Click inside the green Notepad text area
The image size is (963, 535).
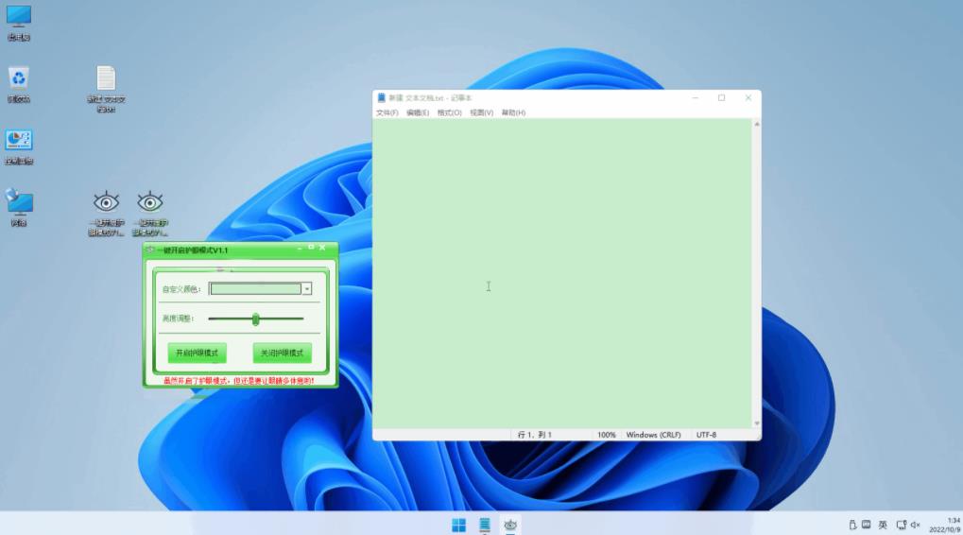pos(562,273)
